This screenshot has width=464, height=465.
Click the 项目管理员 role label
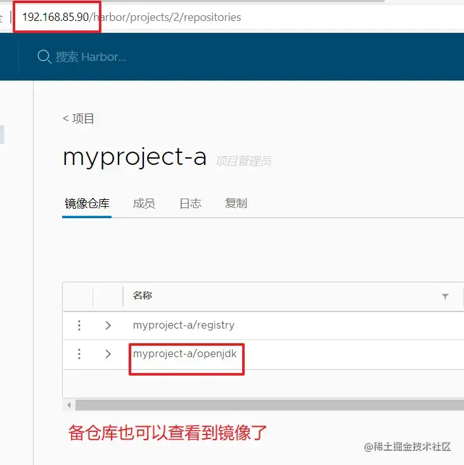click(243, 161)
